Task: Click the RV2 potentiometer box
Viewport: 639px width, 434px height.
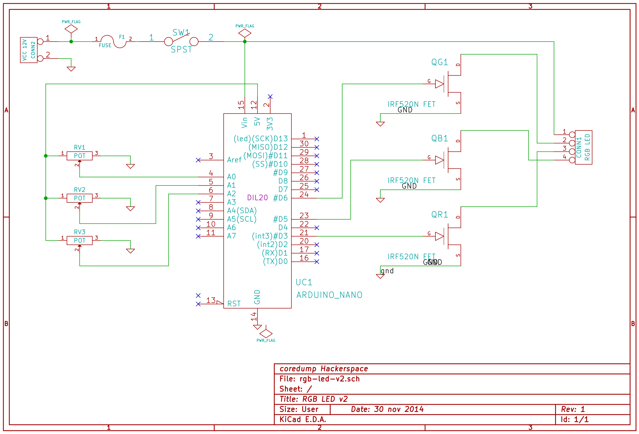Action: coord(79,198)
